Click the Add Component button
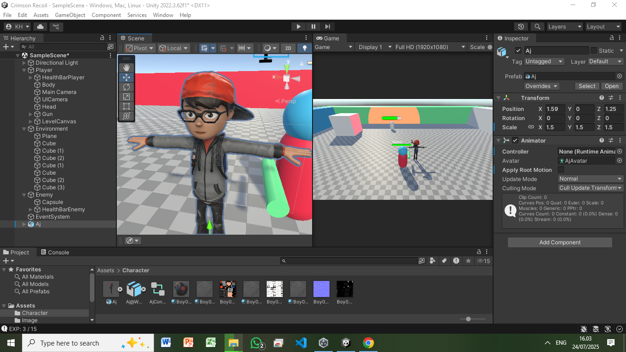This screenshot has width=626, height=352. [560, 242]
